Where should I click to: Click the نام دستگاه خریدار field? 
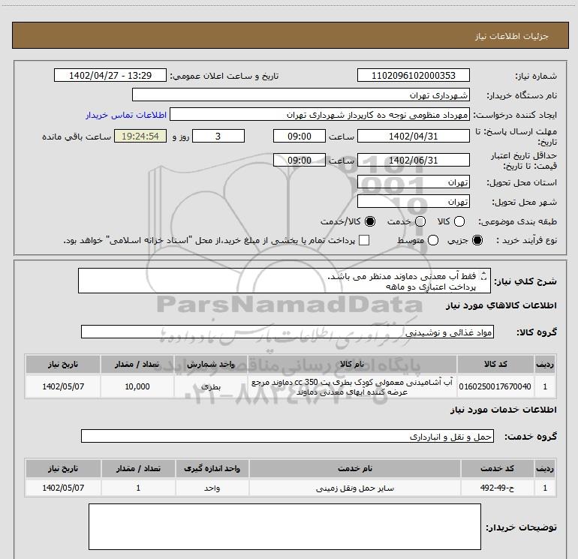coord(301,95)
